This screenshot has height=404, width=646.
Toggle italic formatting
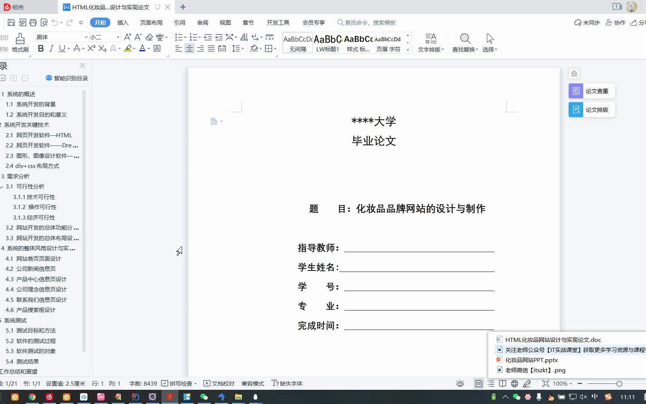(51, 48)
